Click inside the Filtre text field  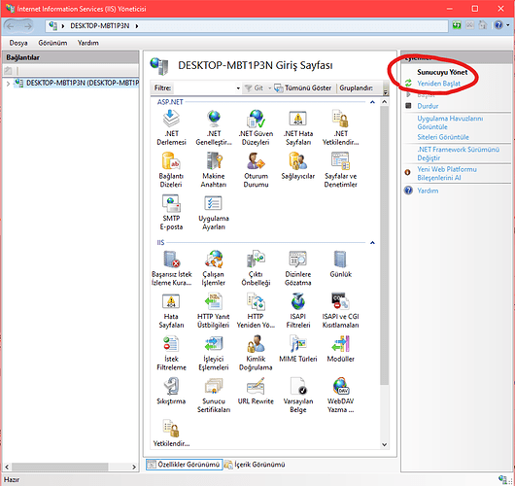204,88
